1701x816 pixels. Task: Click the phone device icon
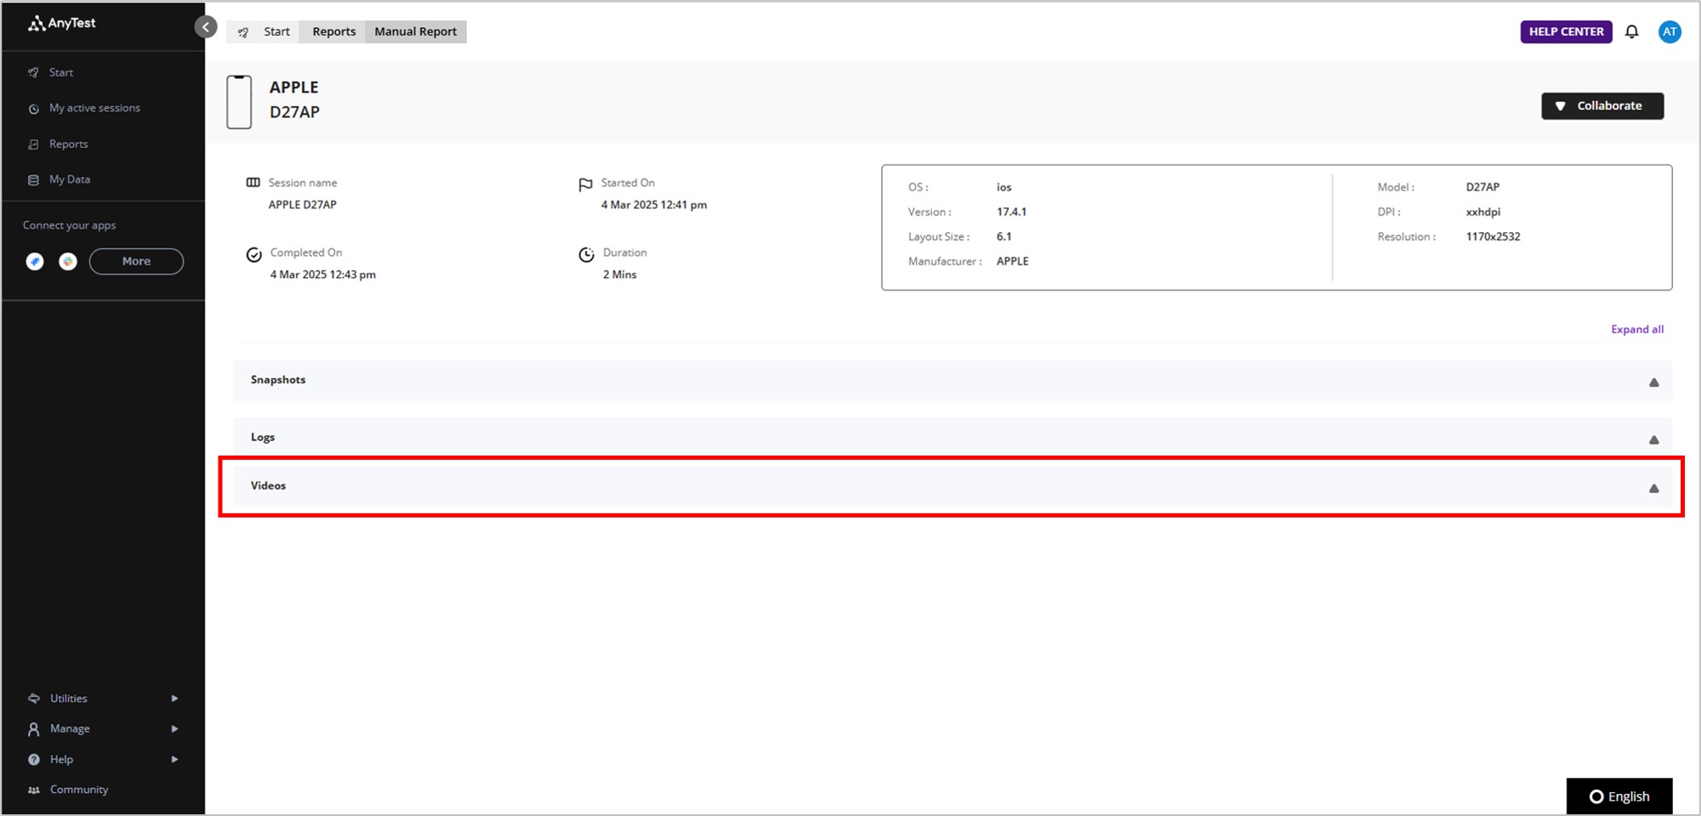point(239,102)
